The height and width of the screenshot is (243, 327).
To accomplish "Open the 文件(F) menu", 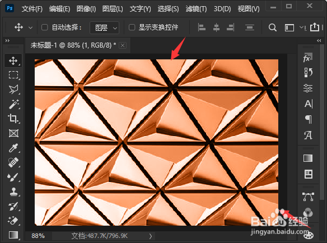I will (x=32, y=9).
